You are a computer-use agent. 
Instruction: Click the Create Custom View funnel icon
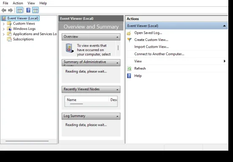pos(129,40)
